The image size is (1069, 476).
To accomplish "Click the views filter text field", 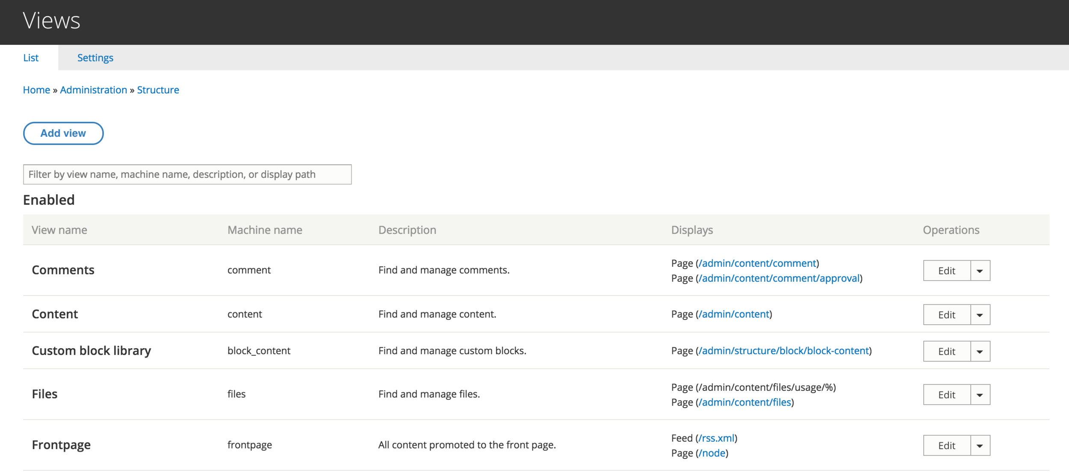I will 187,174.
